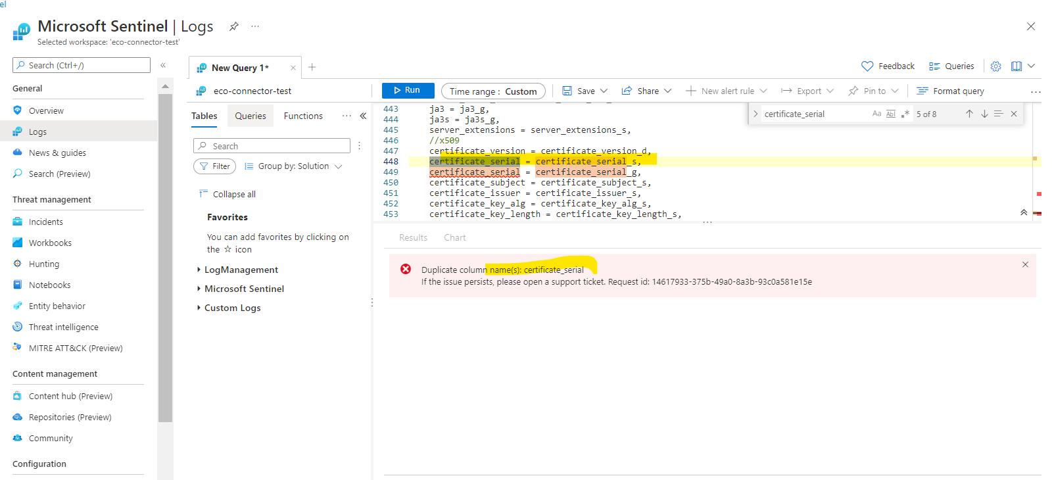Screen dimensions: 1054x480
Task: Close the find widget
Action: [x=1014, y=114]
